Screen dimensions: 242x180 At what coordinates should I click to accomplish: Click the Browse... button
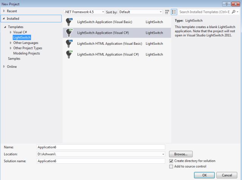pos(181,154)
